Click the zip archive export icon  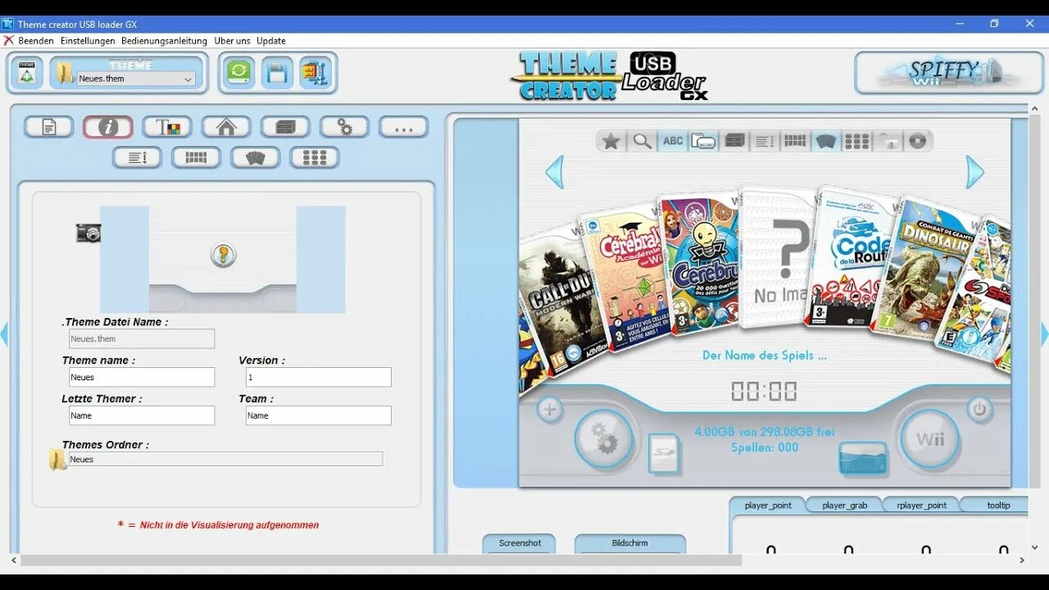tap(314, 73)
